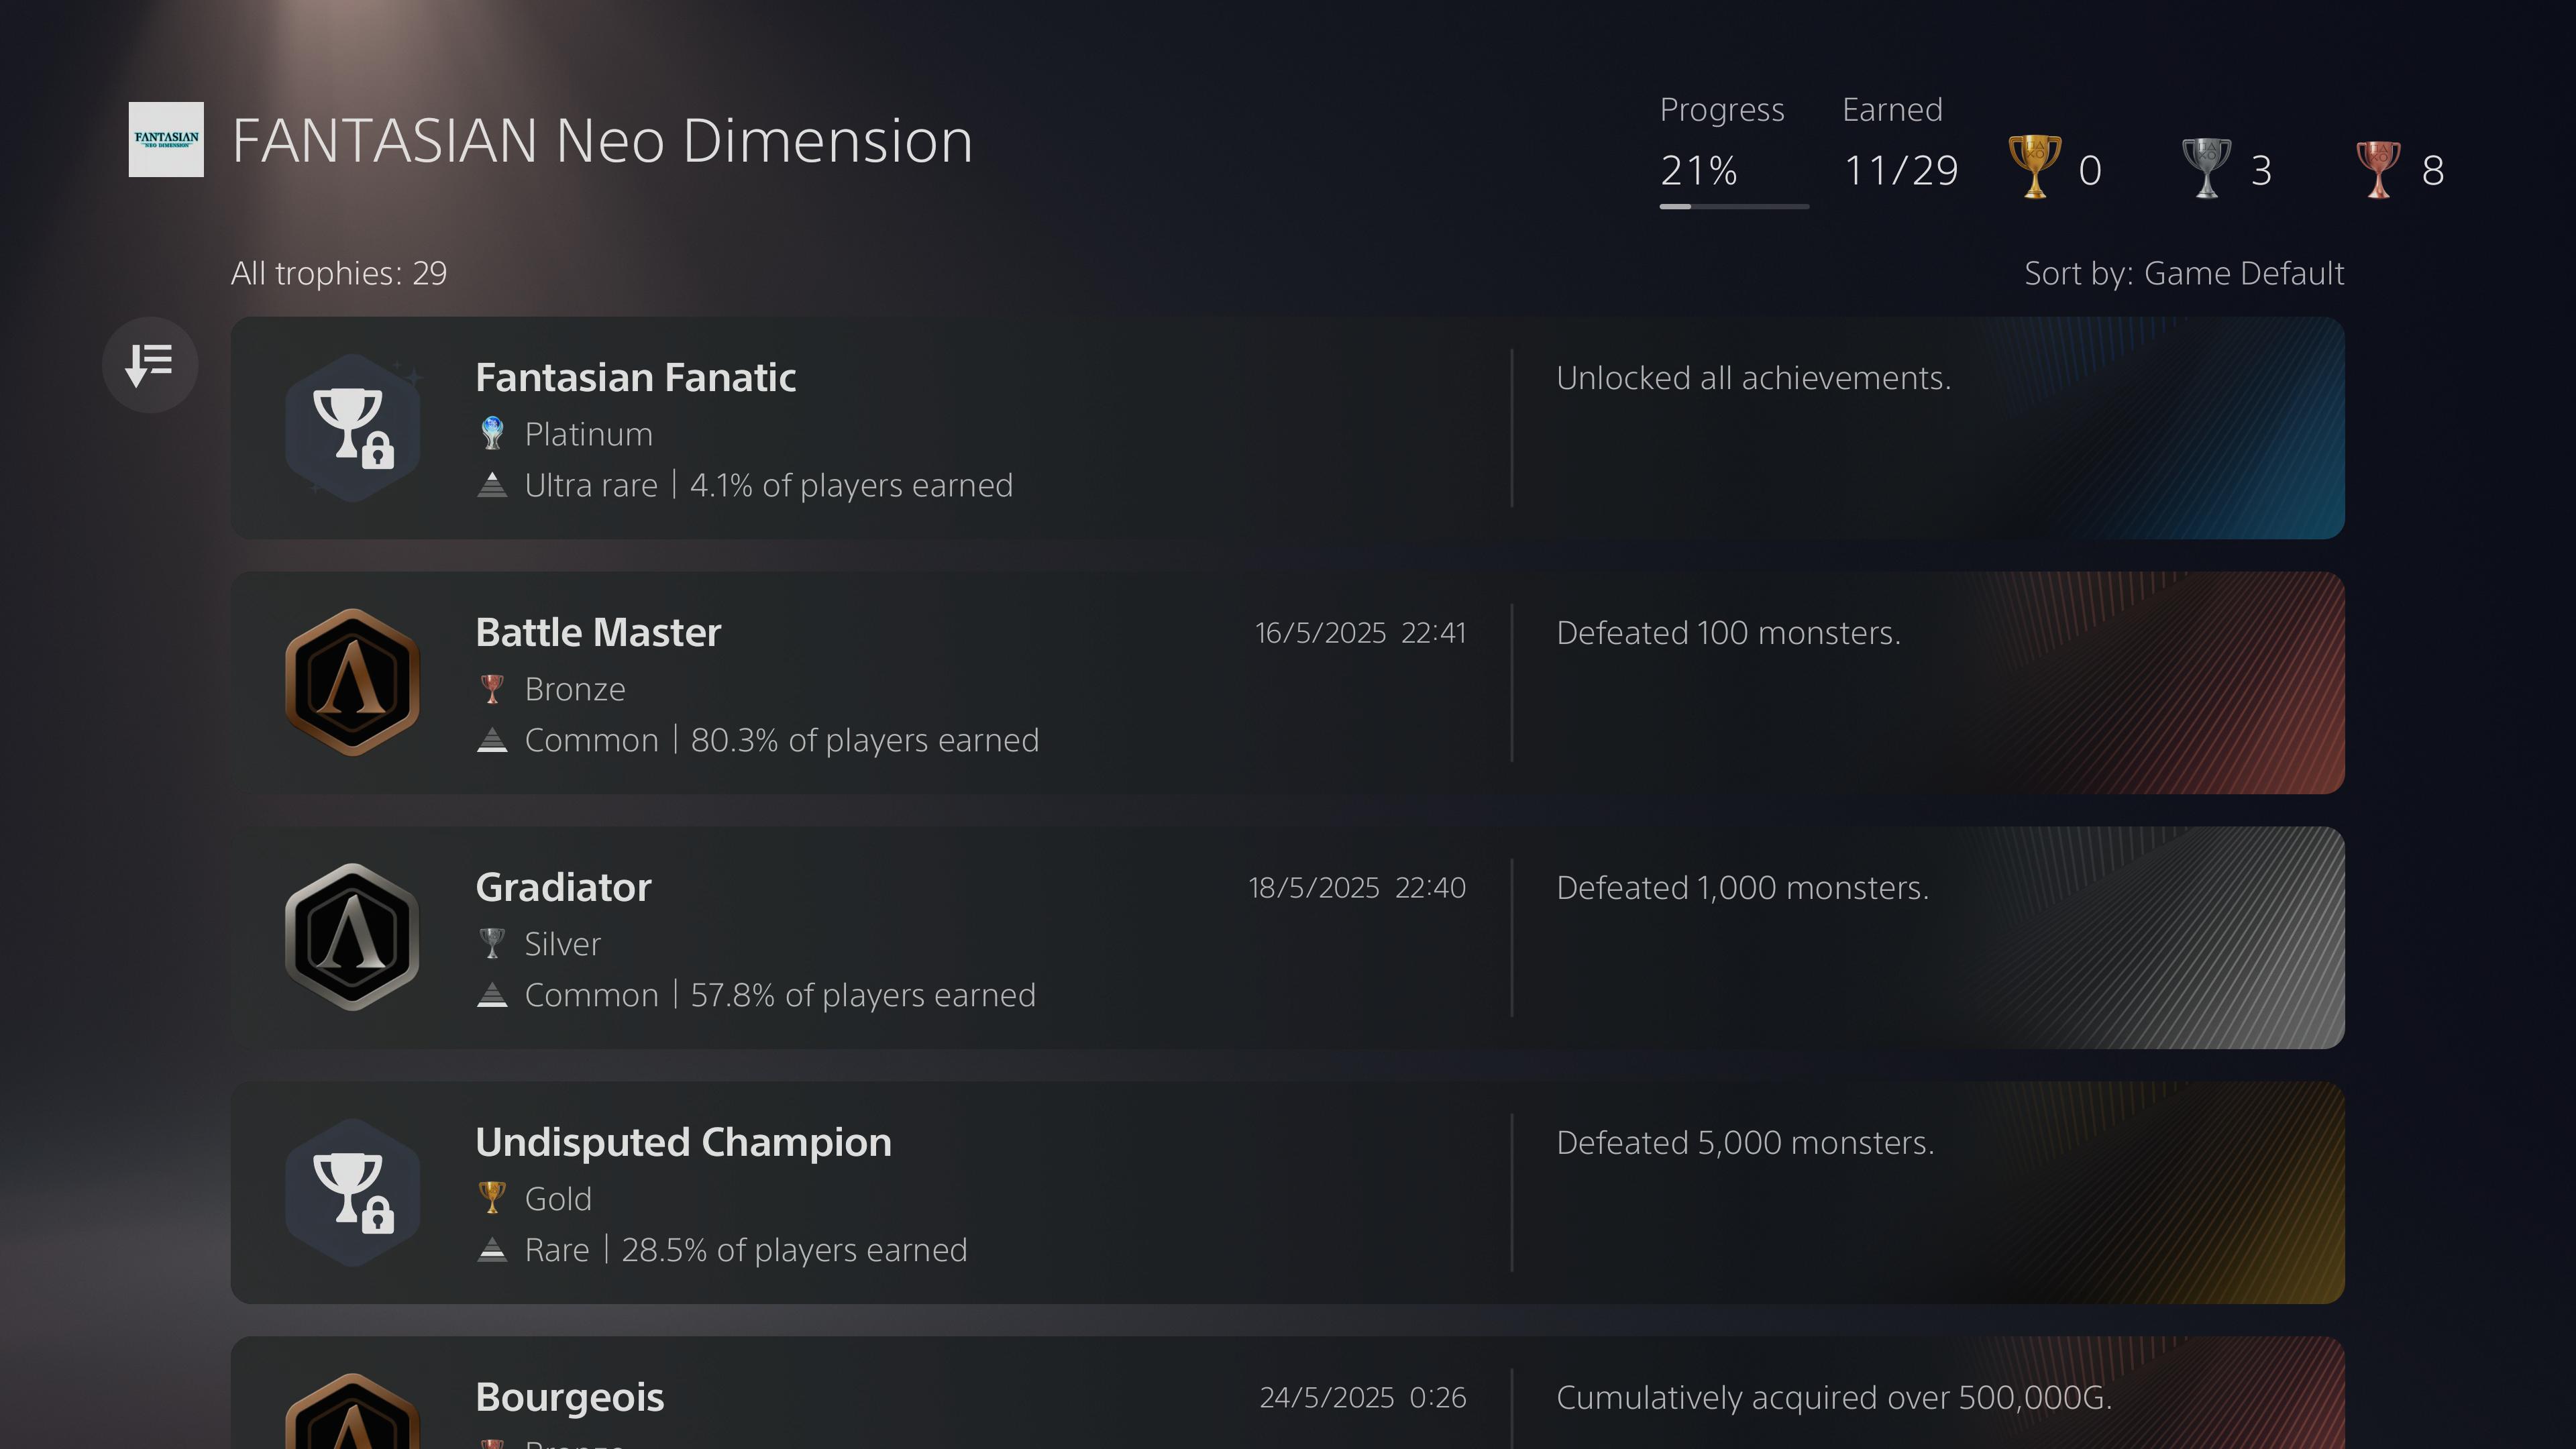
Task: Open the Battle Master trophy entry
Action: click(x=1287, y=683)
